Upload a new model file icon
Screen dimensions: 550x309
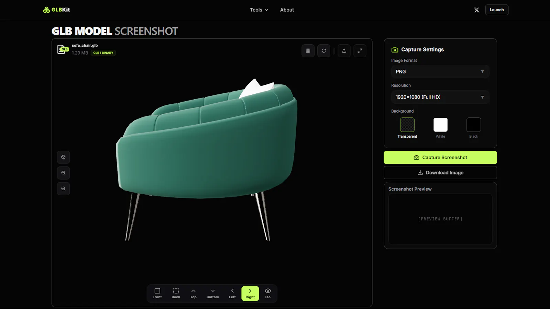tap(344, 51)
